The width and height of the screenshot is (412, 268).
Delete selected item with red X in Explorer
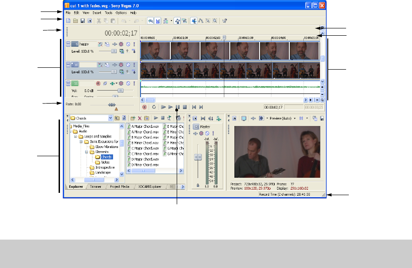140,118
